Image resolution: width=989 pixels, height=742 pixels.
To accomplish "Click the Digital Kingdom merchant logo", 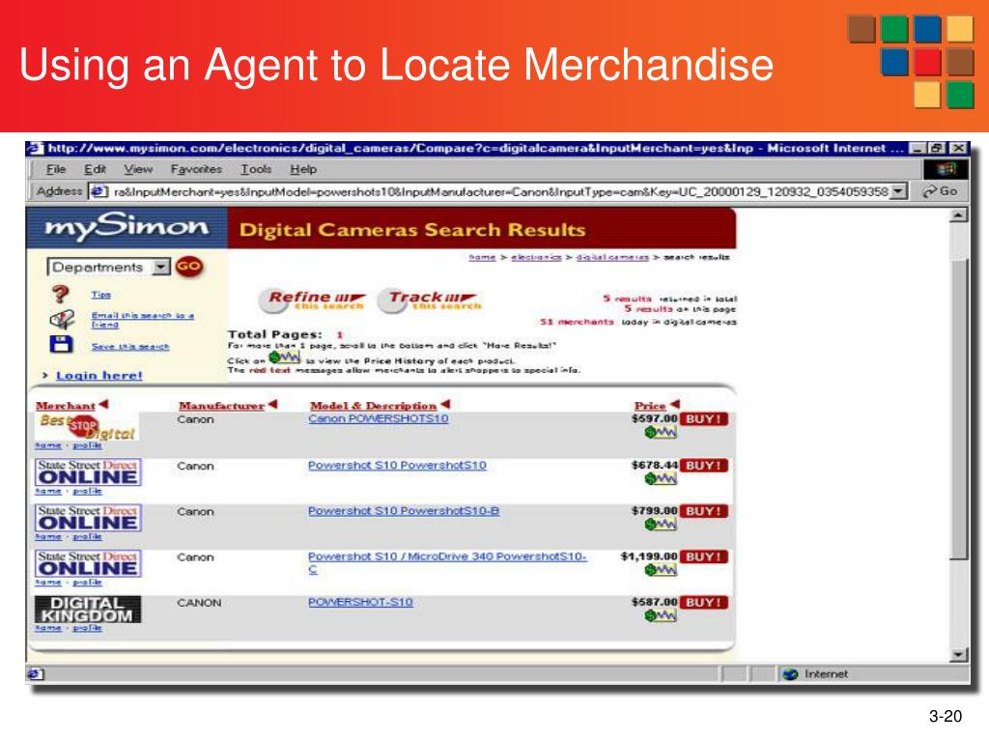I will click(88, 610).
